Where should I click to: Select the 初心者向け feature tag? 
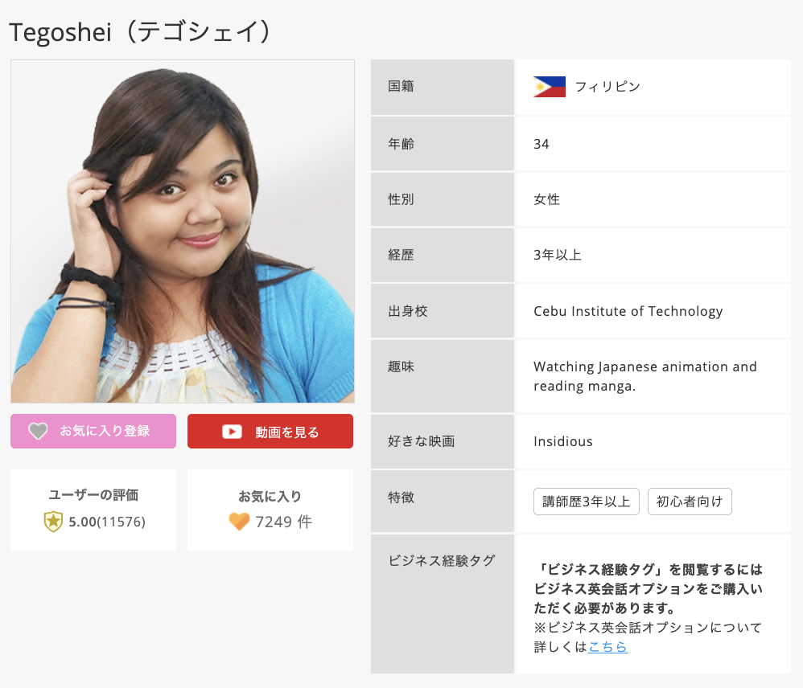pos(690,502)
